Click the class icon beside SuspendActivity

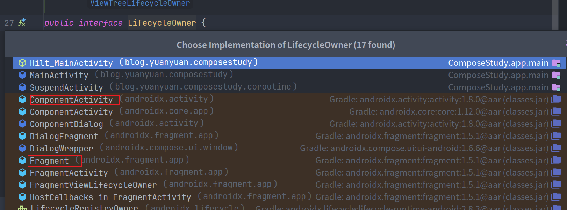[22, 87]
